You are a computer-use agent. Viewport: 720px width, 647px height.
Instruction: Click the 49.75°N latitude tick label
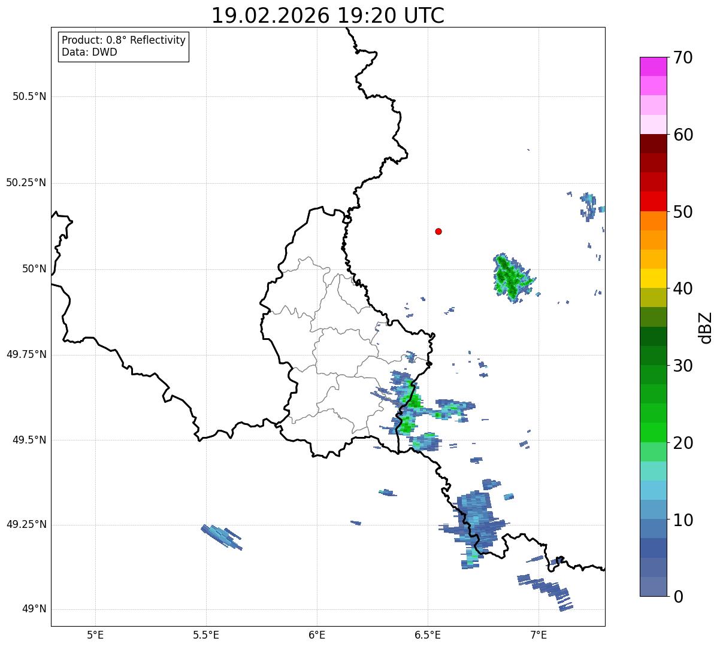tap(26, 354)
